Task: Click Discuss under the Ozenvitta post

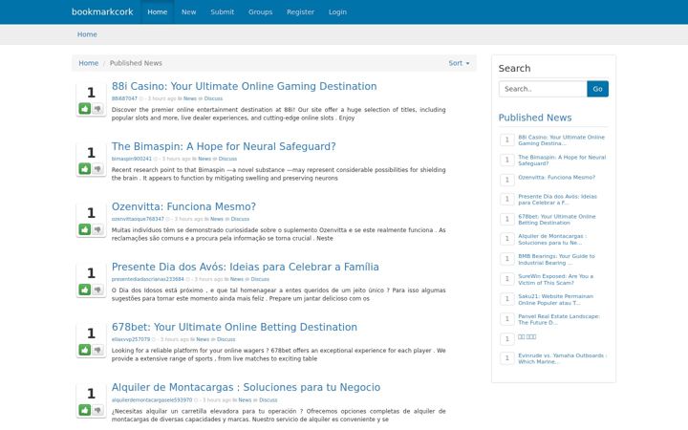Action: pyautogui.click(x=240, y=219)
